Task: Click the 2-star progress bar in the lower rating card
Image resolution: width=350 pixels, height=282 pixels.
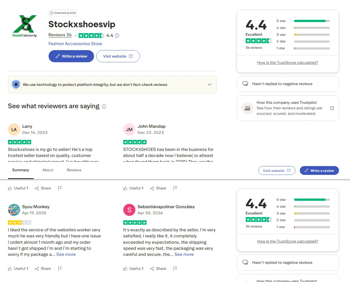Action: [312, 220]
